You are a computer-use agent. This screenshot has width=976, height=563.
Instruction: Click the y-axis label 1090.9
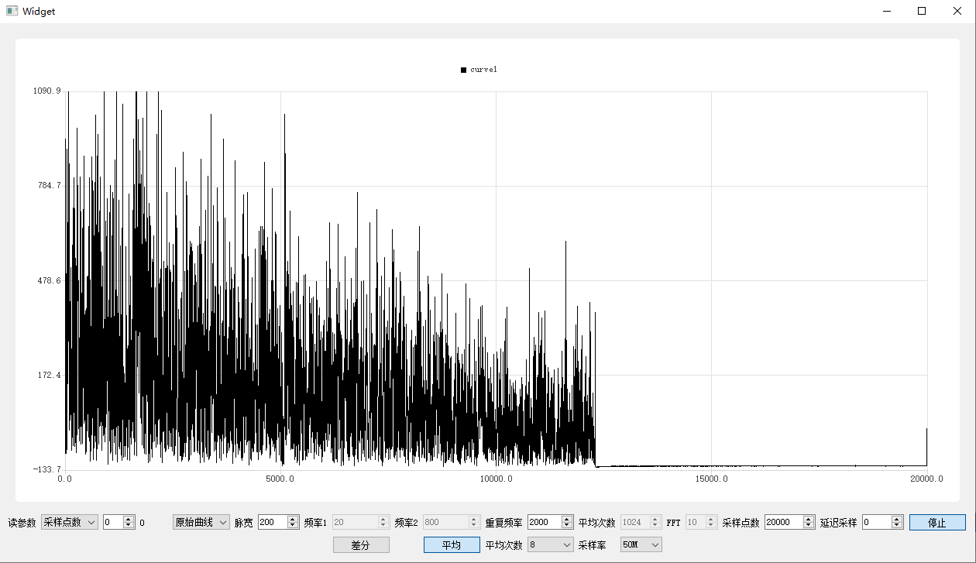(46, 91)
